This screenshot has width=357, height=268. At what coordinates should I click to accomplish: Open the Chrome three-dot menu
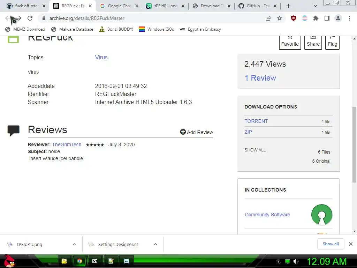tap(349, 18)
